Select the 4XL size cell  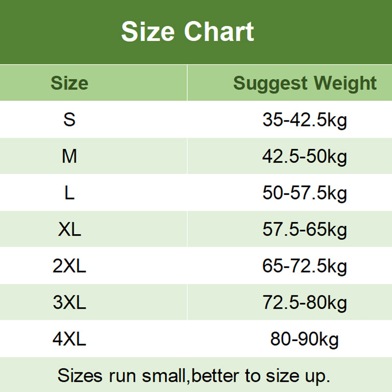[x=70, y=339]
